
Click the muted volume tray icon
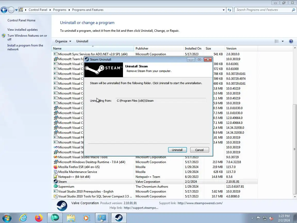coord(271,218)
